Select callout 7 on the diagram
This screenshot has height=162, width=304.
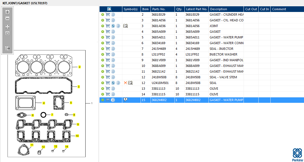pos(52,114)
